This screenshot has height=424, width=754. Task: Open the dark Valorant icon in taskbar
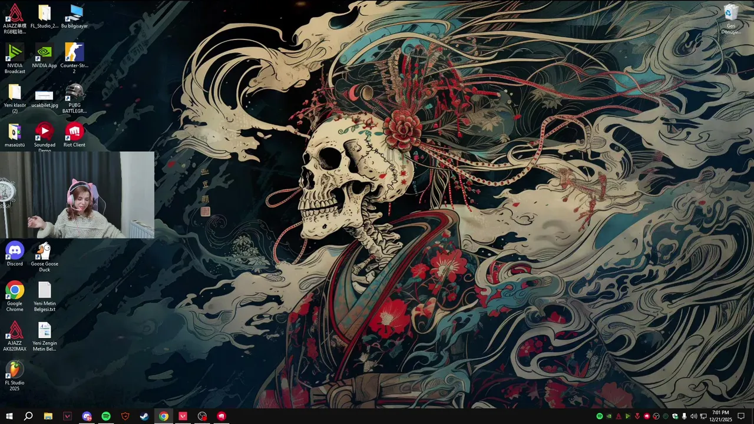(67, 416)
